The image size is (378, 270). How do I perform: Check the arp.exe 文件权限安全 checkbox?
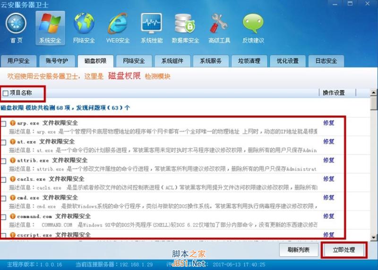(4, 123)
